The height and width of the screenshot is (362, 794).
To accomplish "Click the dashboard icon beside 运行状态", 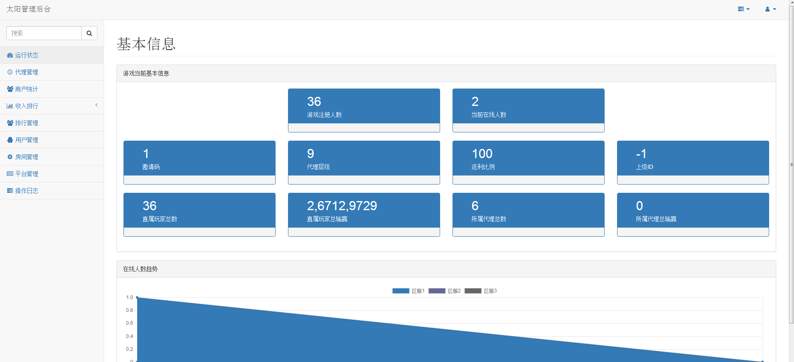I will [x=10, y=55].
